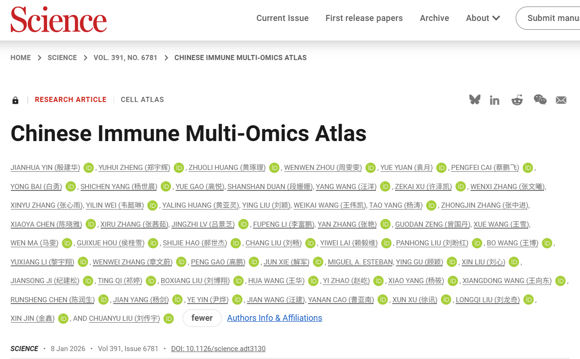Open the DOI link for article
This screenshot has height=359, width=580.
click(218, 349)
